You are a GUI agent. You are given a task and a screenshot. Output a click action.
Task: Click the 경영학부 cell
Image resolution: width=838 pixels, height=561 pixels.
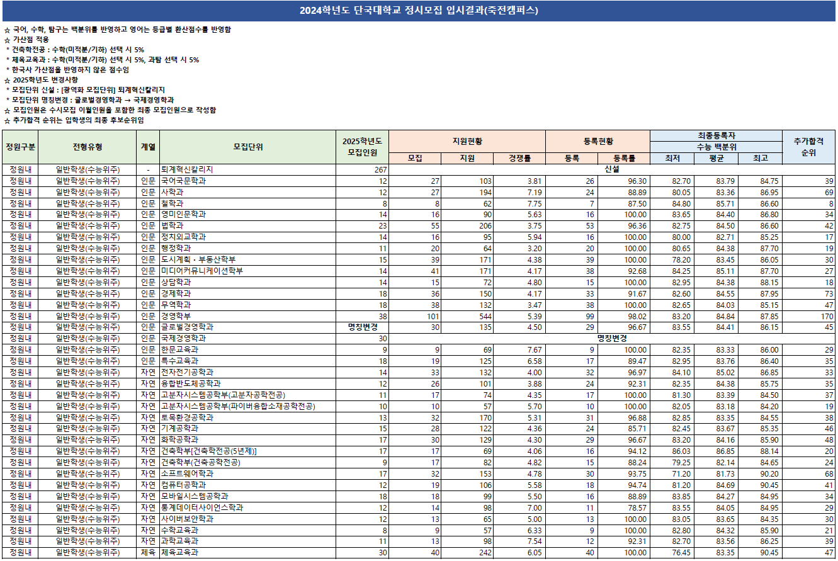click(248, 316)
